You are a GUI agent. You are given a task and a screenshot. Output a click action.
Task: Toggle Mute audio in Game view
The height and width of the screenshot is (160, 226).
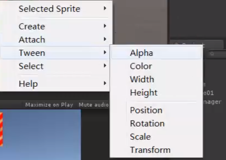click(94, 105)
